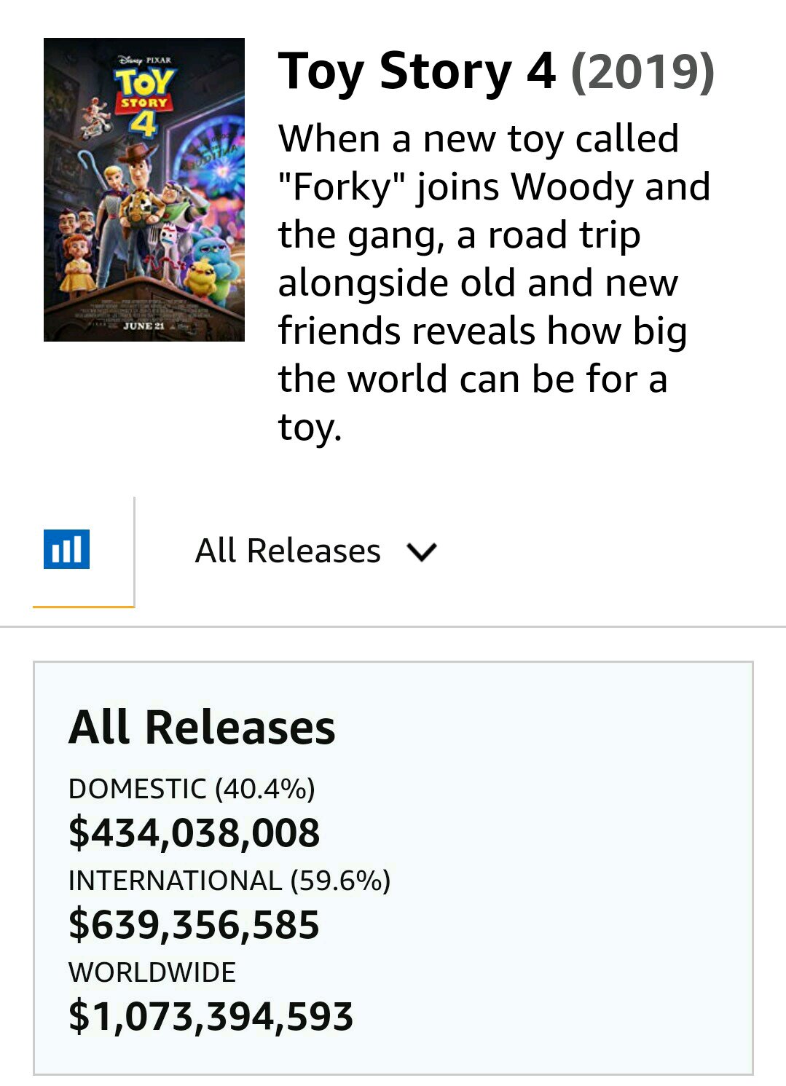Click the worldwide gross $1,073,394,593

(x=211, y=1016)
